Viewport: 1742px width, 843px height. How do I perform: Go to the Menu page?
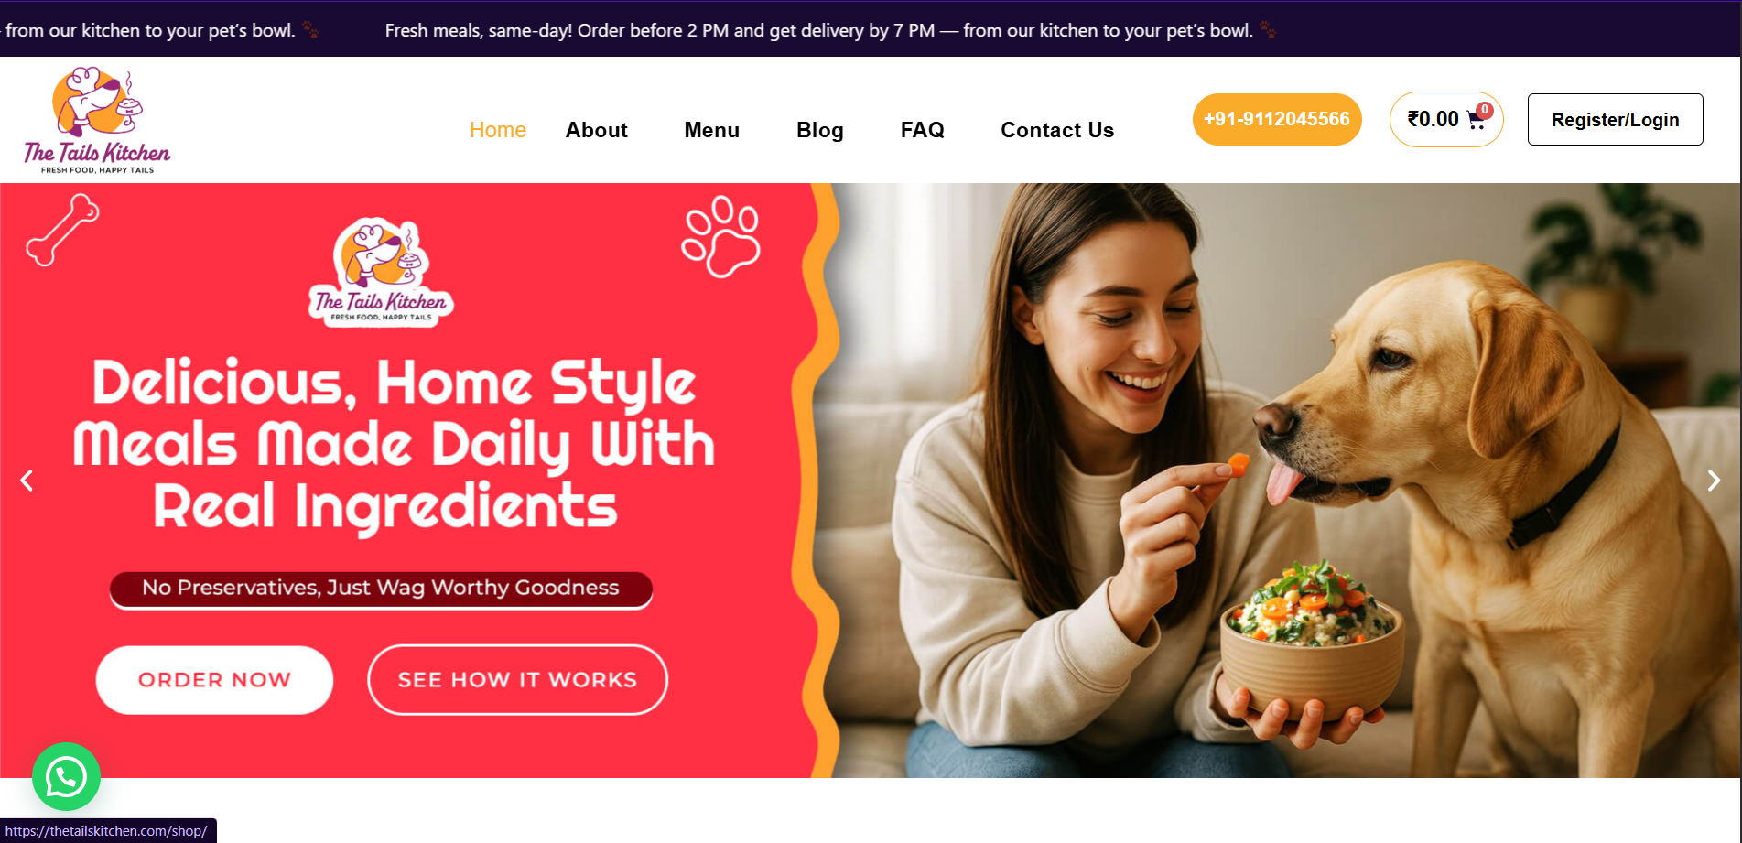tap(712, 130)
